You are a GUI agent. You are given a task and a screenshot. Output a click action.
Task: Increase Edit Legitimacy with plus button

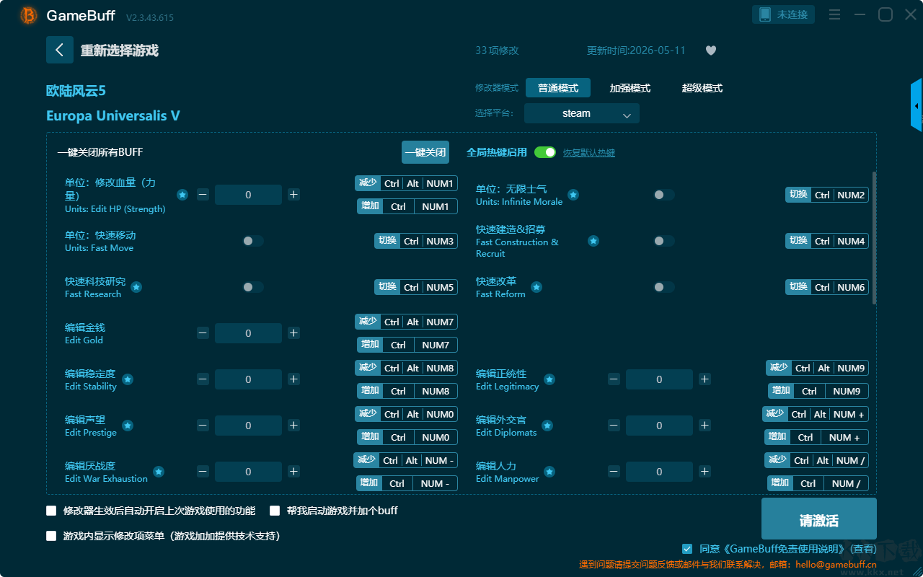tap(705, 379)
